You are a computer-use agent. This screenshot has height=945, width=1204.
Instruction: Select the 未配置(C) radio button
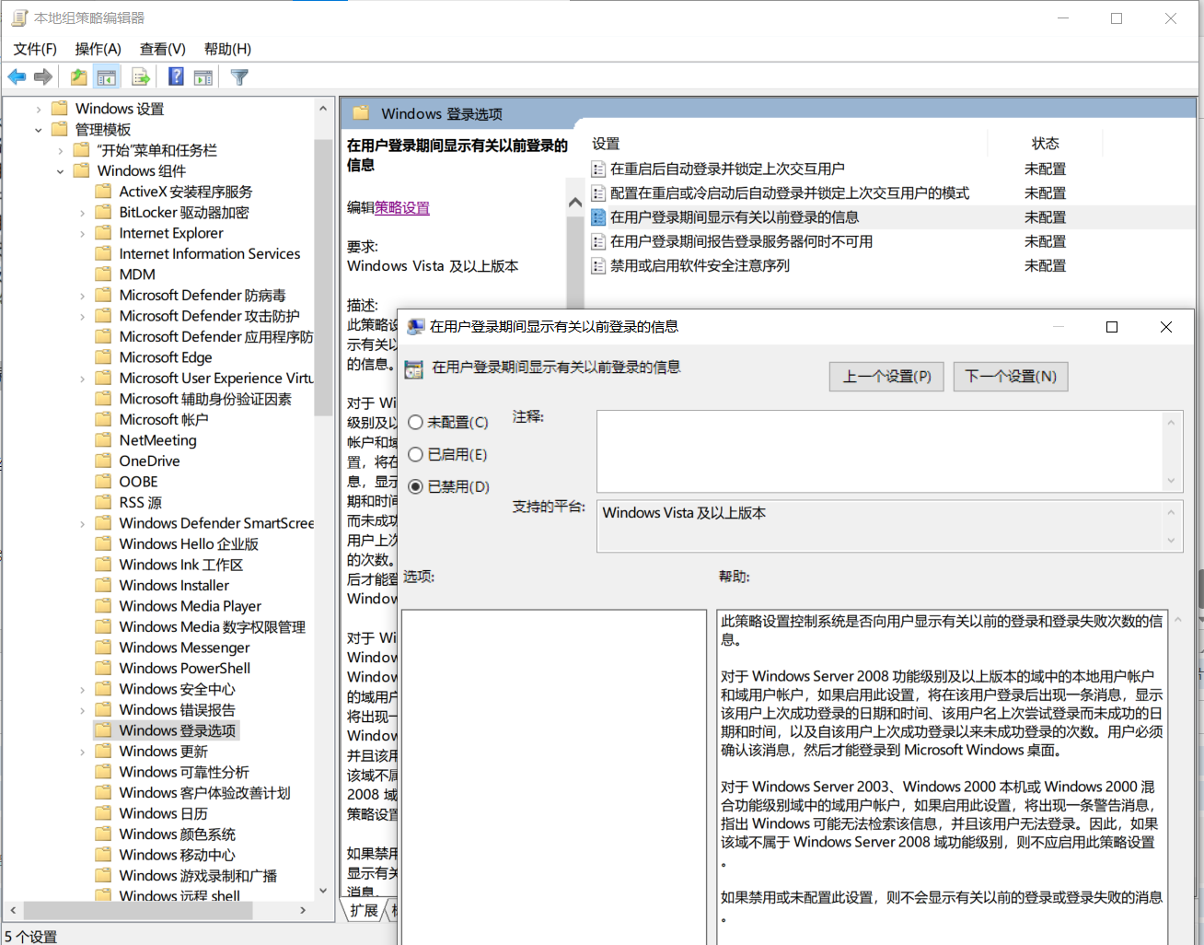point(415,422)
